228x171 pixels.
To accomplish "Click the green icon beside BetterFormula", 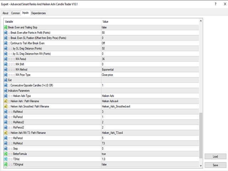I will 6,154.
